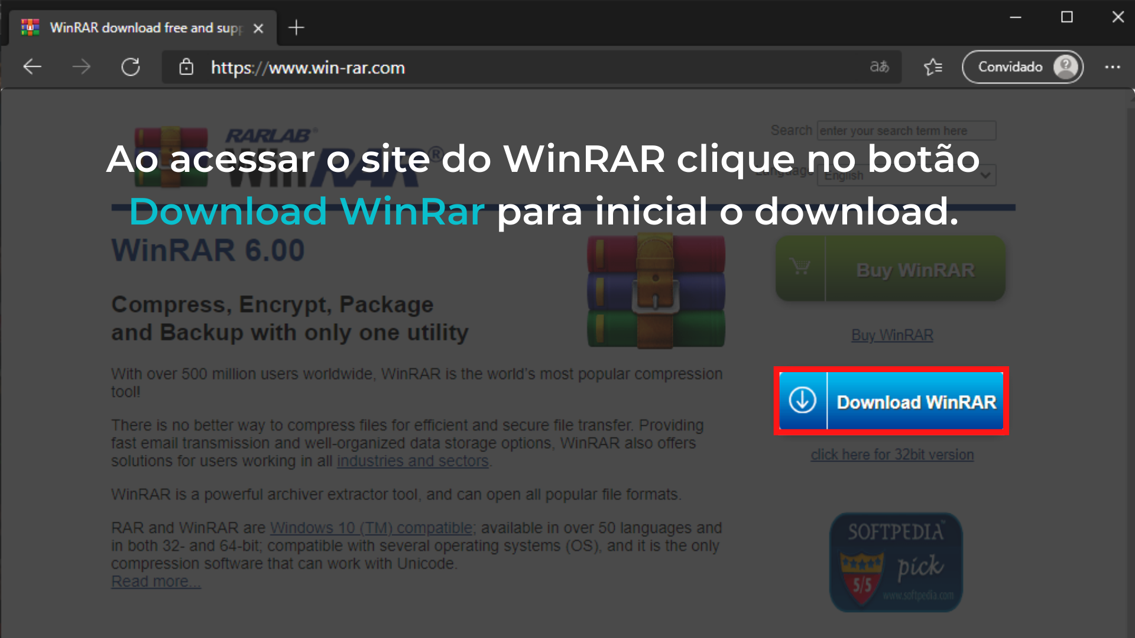The image size is (1135, 638).
Task: Open the Buy WinRAR text link
Action: (x=892, y=336)
